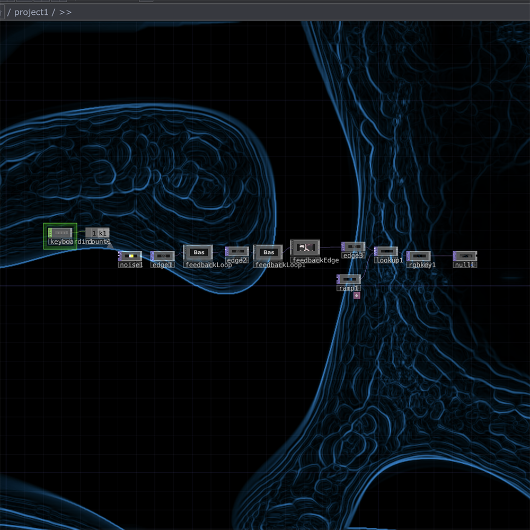
Task: Toggle the flags strip on ramp1 node
Action: 338,279
